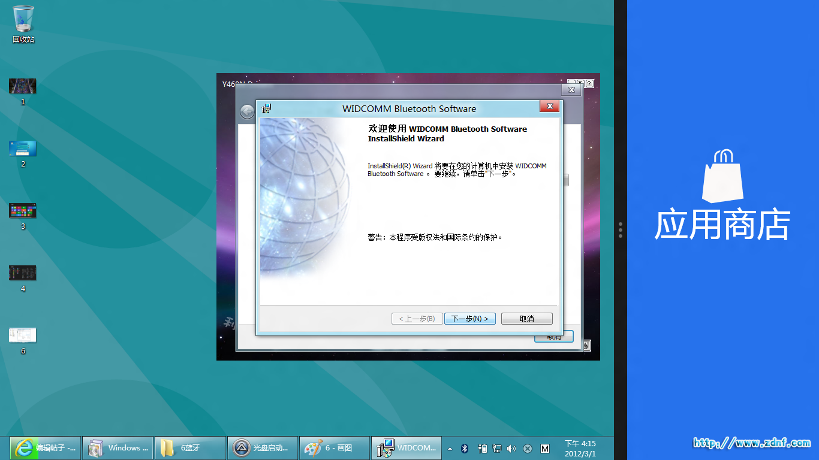
Task: Click the < 上一步(B) button in the wizard
Action: coord(417,319)
